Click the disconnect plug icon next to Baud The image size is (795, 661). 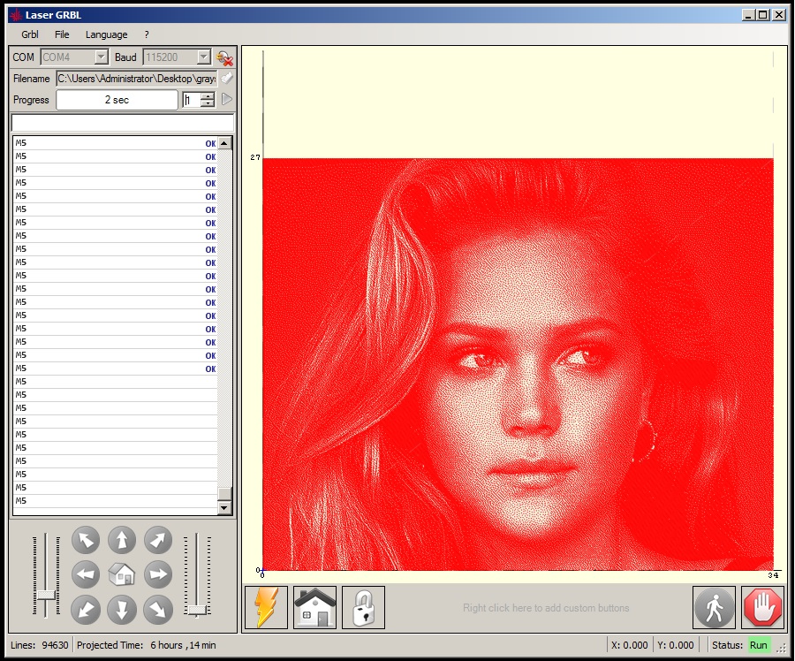[224, 57]
